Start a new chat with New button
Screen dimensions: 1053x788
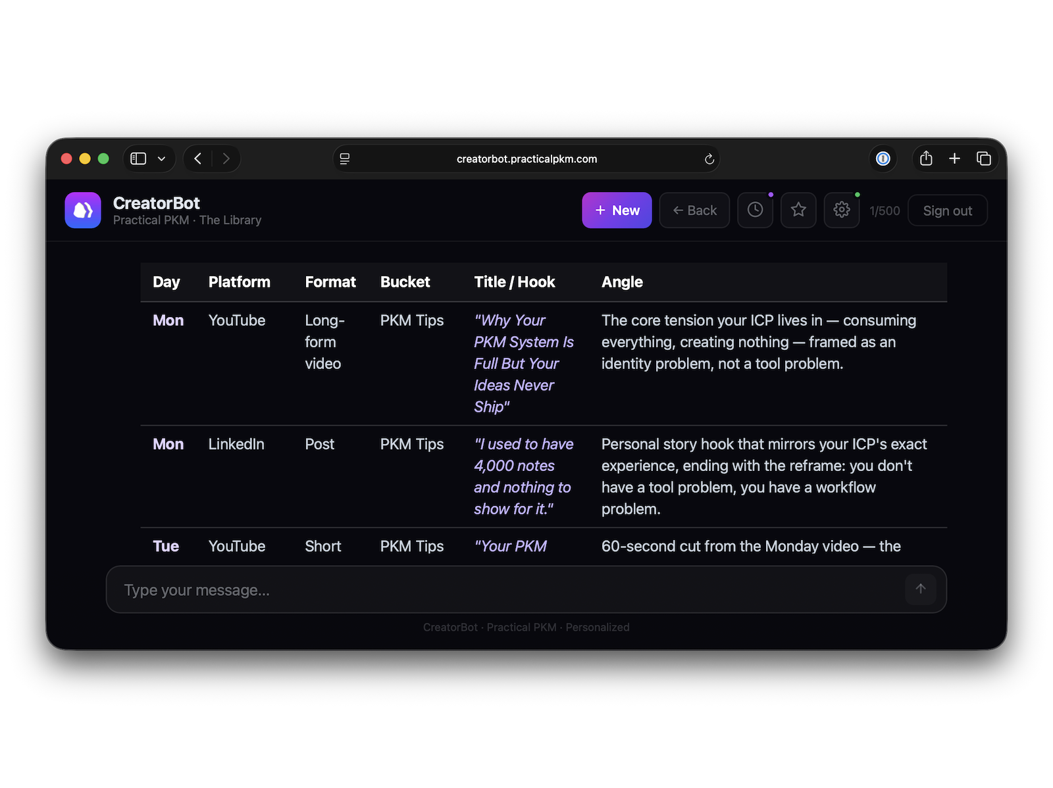[617, 210]
